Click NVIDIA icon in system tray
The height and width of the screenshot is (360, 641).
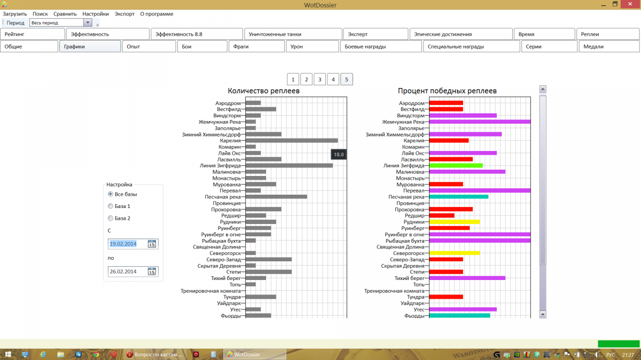point(516,355)
